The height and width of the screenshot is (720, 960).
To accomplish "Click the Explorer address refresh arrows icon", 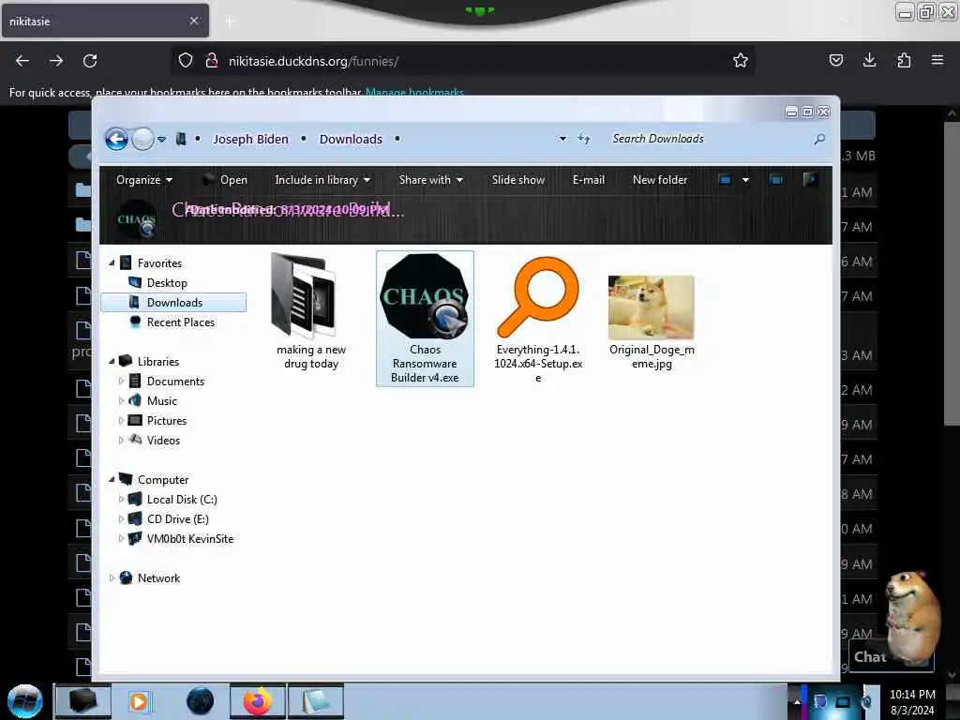I will pos(584,140).
